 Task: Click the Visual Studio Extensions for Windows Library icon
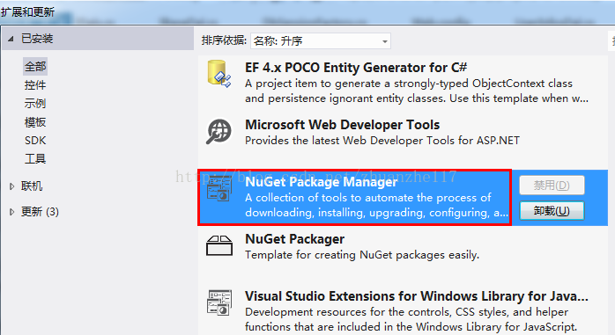point(219,302)
